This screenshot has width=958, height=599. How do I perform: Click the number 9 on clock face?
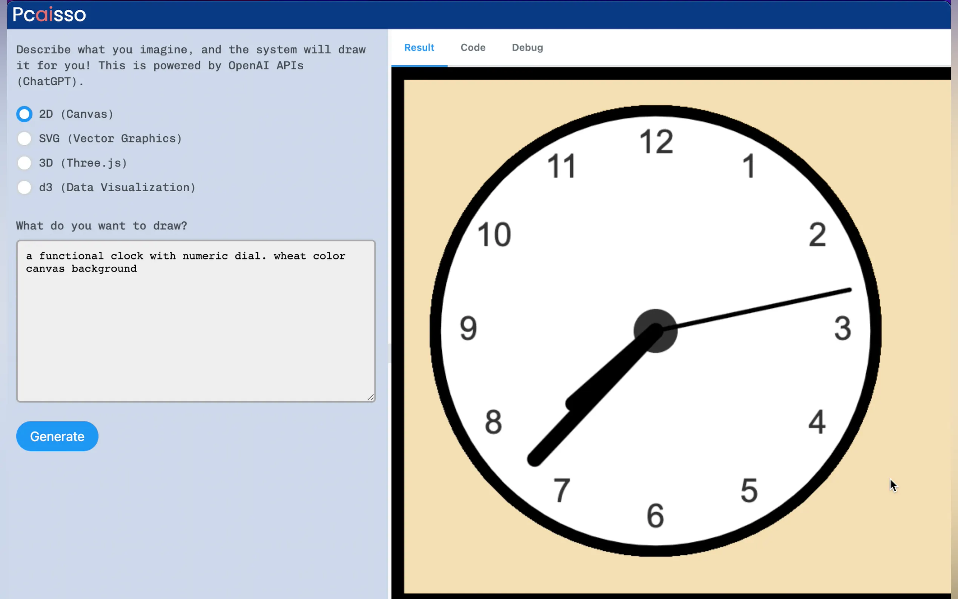coord(468,329)
